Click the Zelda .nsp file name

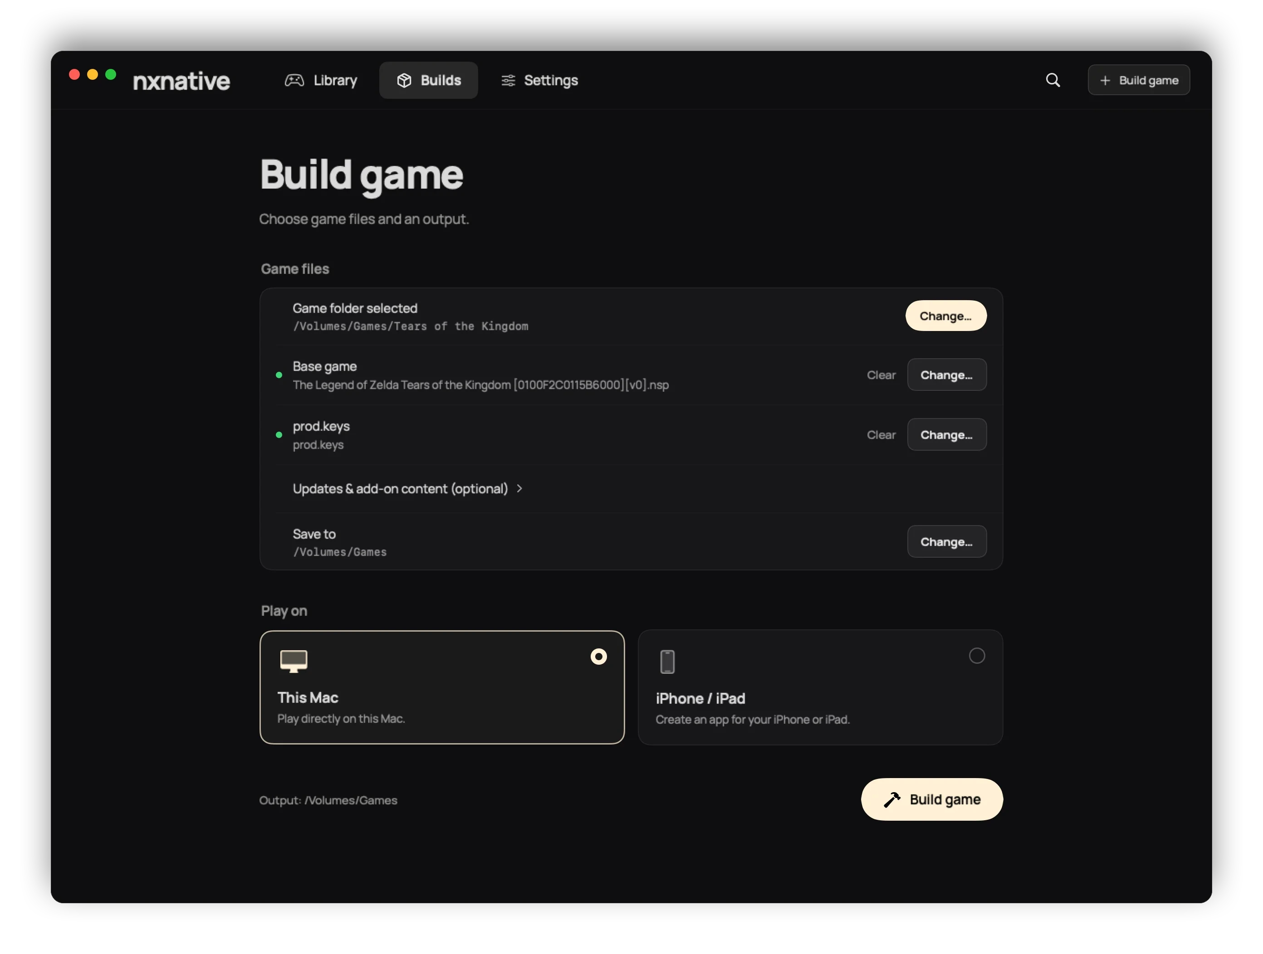[481, 385]
